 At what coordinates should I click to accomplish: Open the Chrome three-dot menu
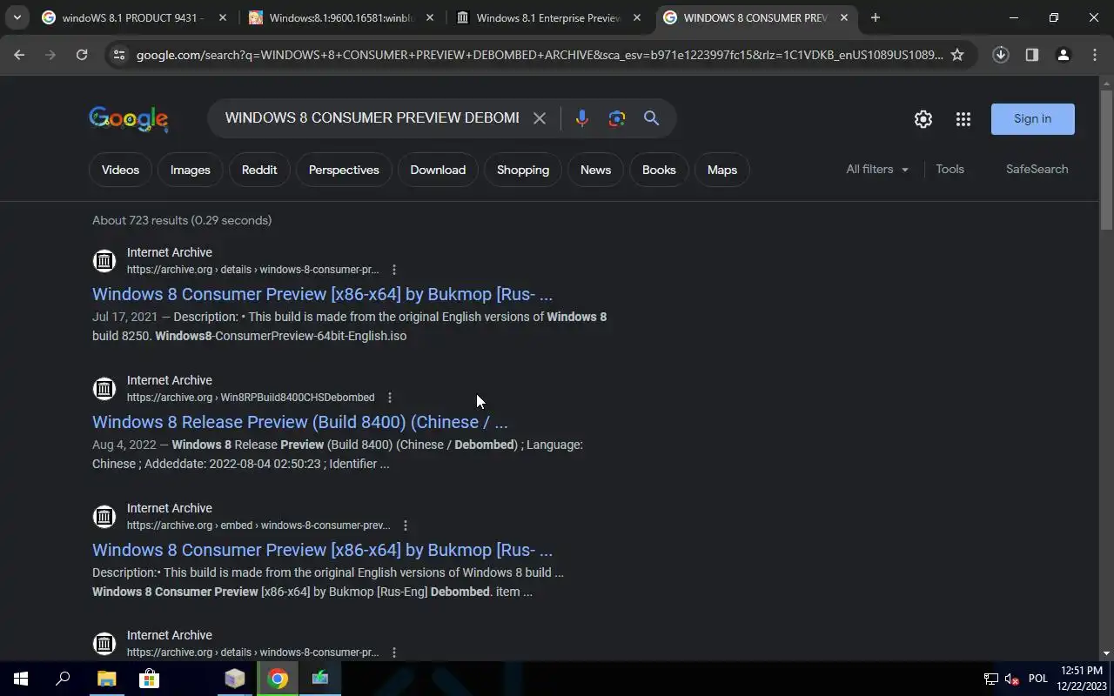coord(1095,55)
